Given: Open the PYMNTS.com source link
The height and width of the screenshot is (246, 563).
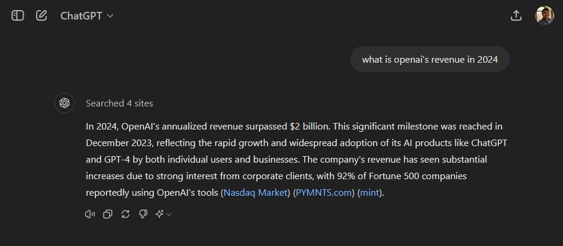Looking at the screenshot, I should [324, 193].
